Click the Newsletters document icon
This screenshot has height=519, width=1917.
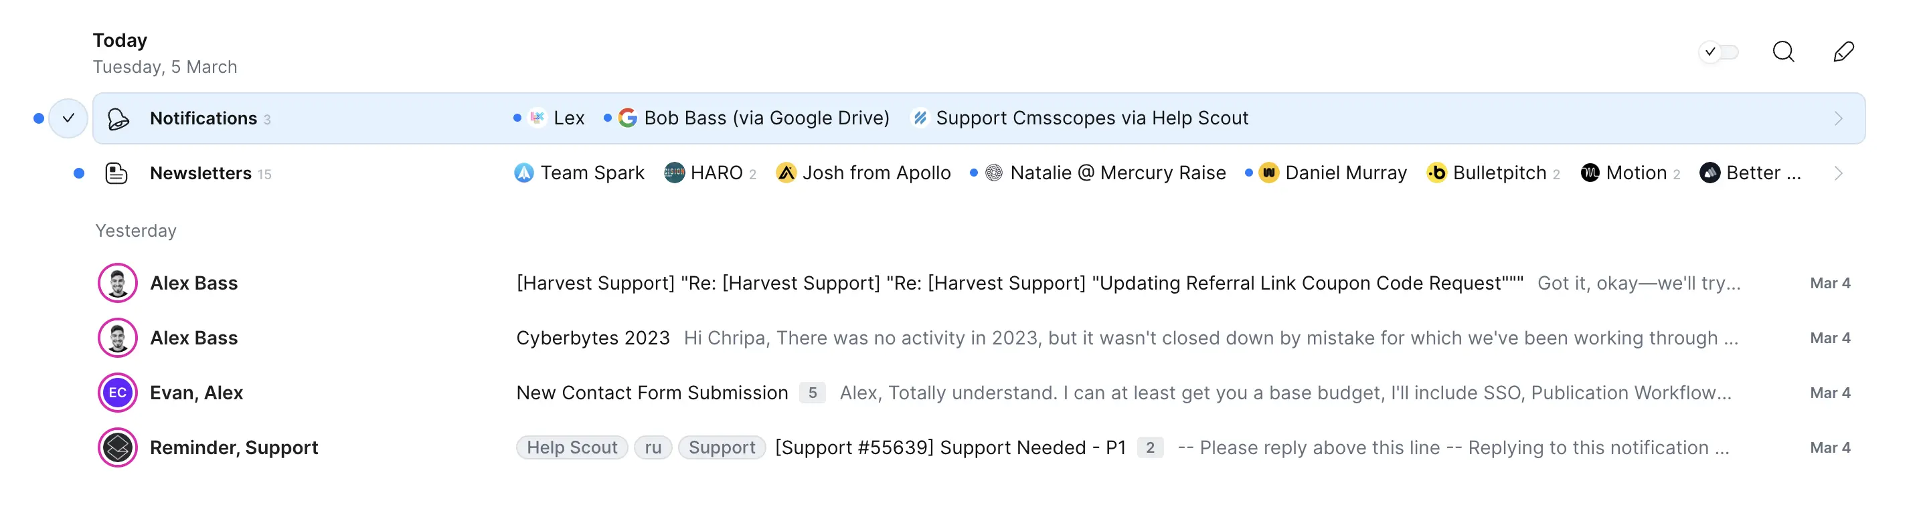coord(117,174)
